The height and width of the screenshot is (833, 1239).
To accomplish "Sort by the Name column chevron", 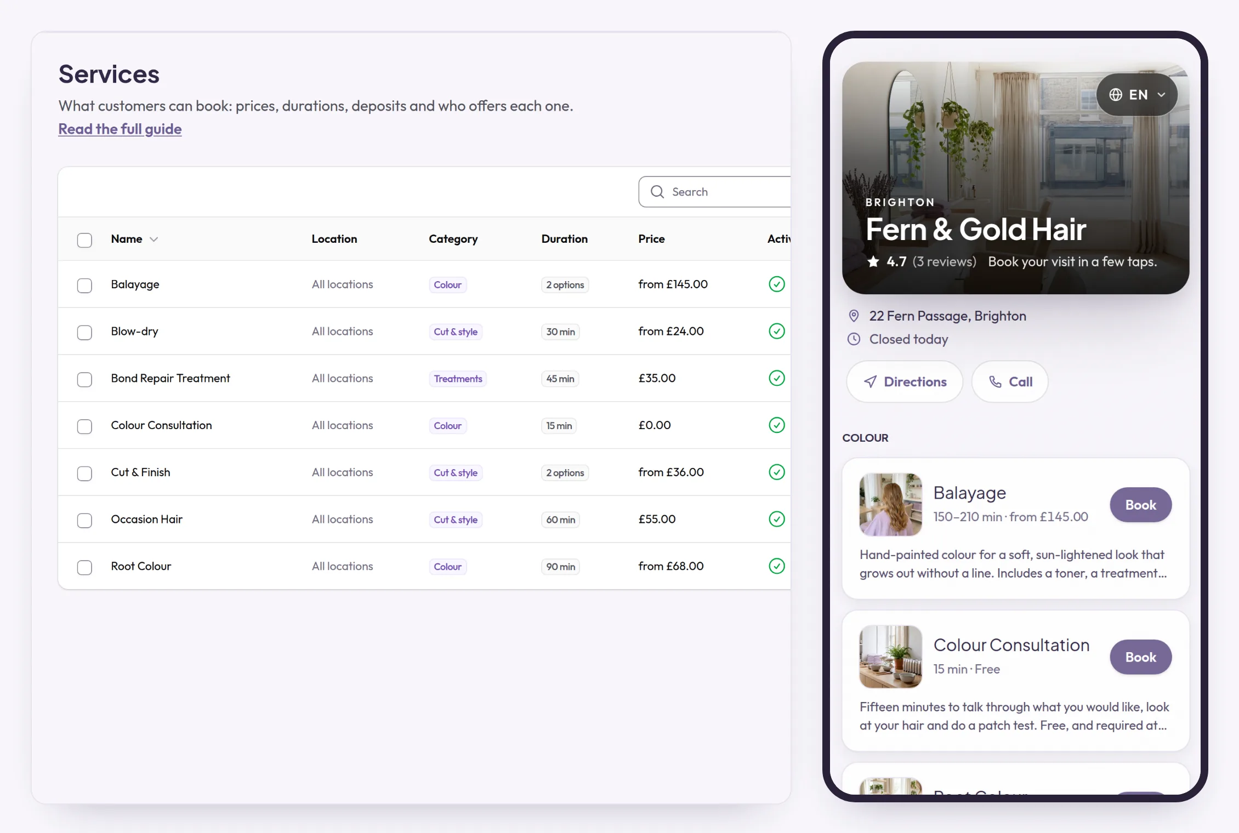I will [154, 239].
